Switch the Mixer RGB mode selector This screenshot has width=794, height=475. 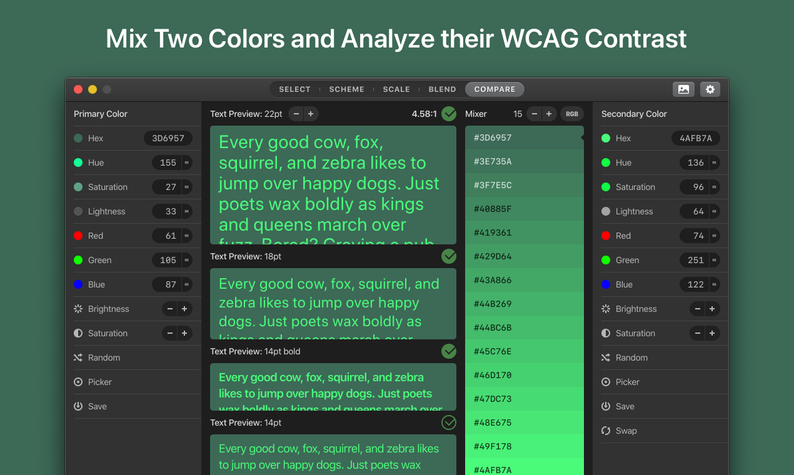coord(572,114)
